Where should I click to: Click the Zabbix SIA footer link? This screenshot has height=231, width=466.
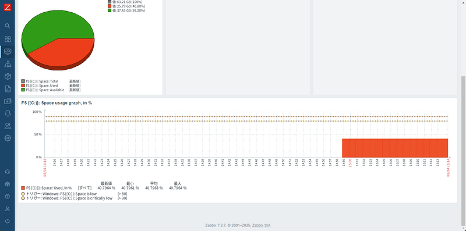click(261, 226)
